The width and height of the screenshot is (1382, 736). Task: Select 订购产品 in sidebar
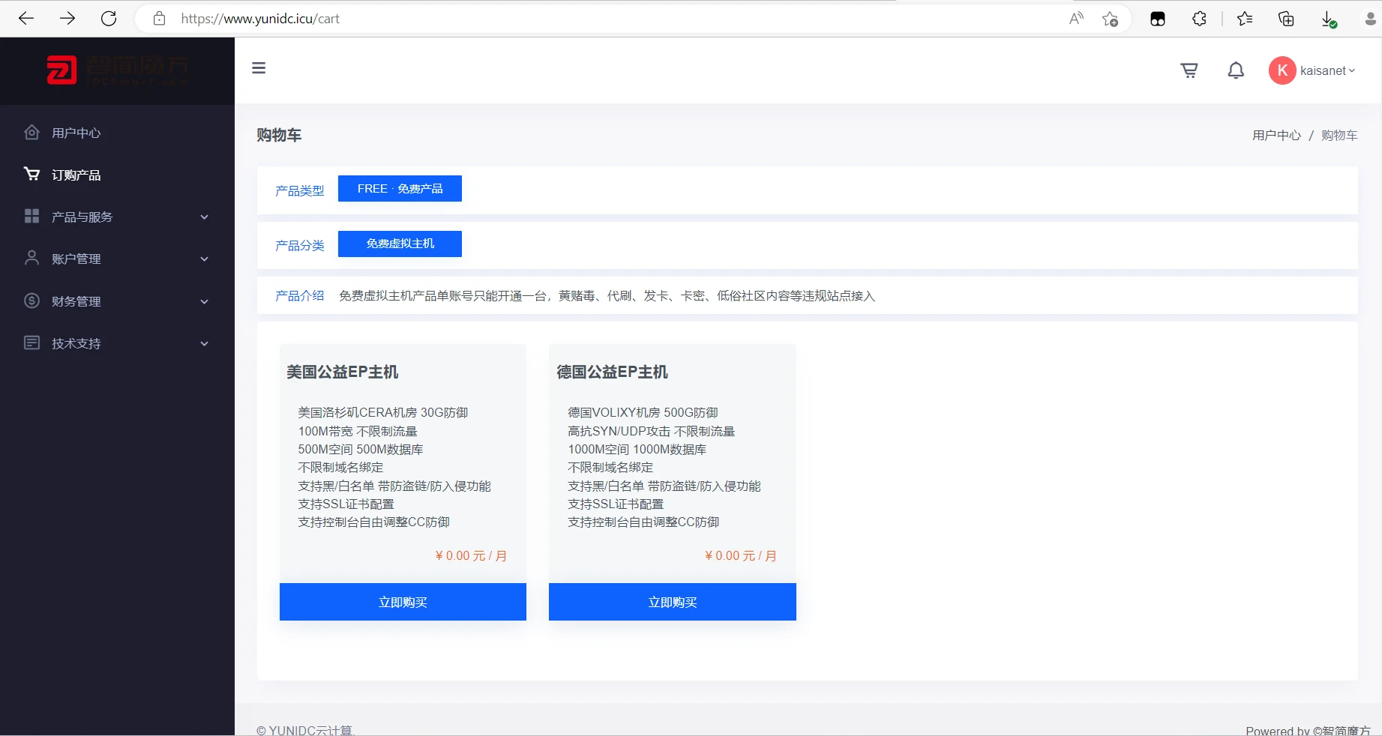(76, 175)
